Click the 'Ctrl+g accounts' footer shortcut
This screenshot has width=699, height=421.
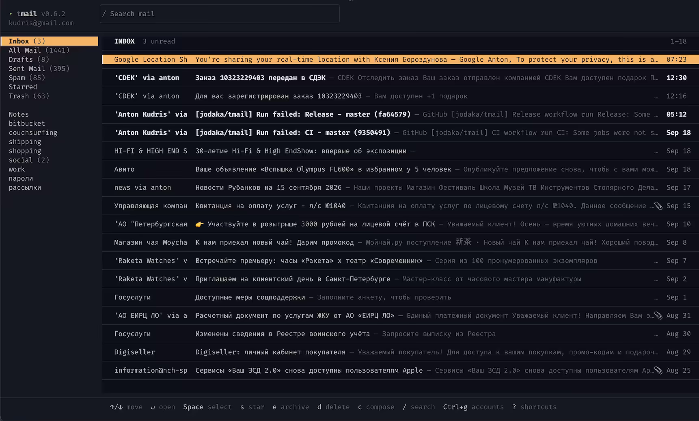click(x=473, y=407)
